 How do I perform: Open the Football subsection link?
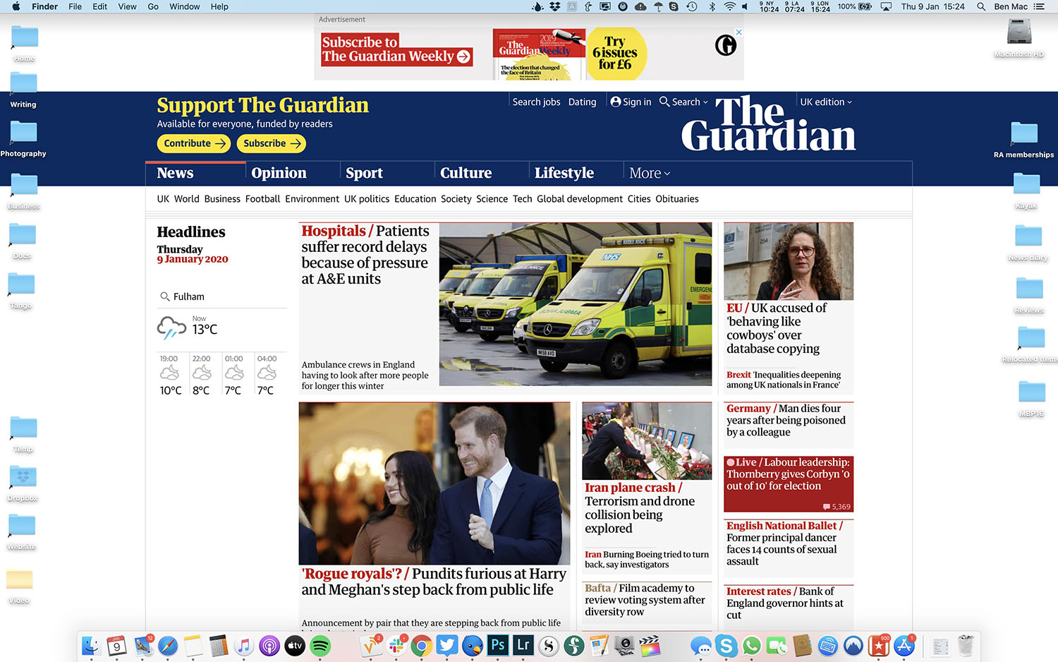pos(262,200)
